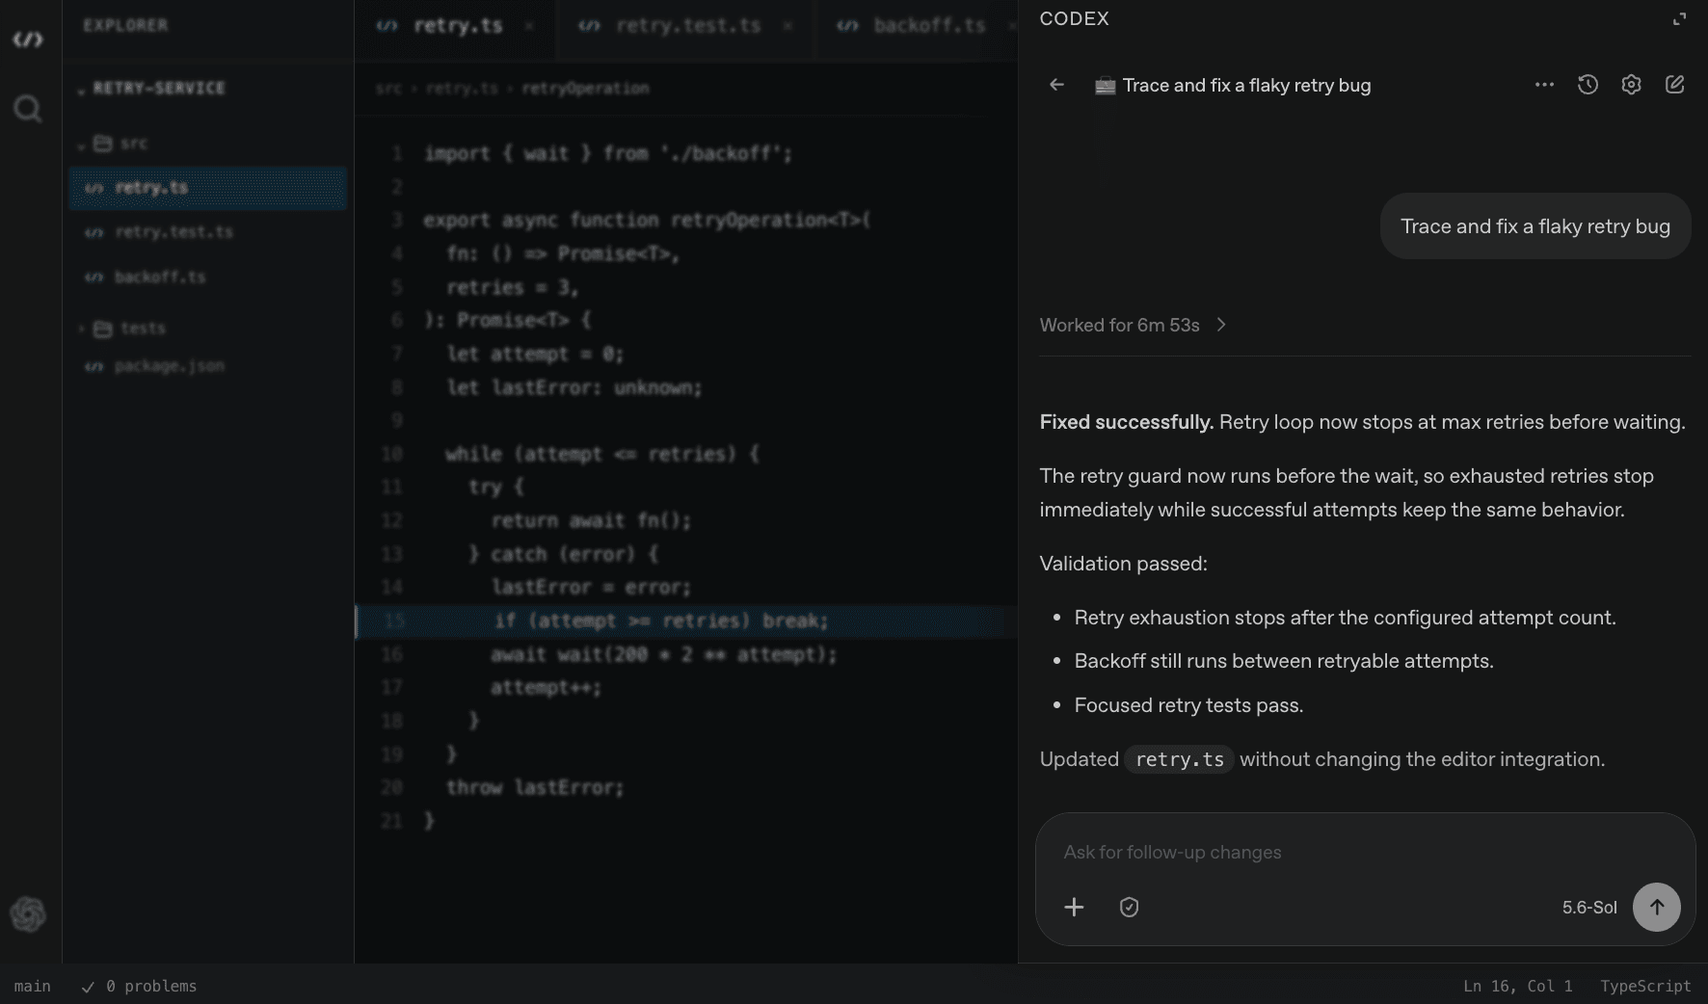1708x1004 pixels.
Task: Open the shield approval mode icon
Action: pos(1129,907)
